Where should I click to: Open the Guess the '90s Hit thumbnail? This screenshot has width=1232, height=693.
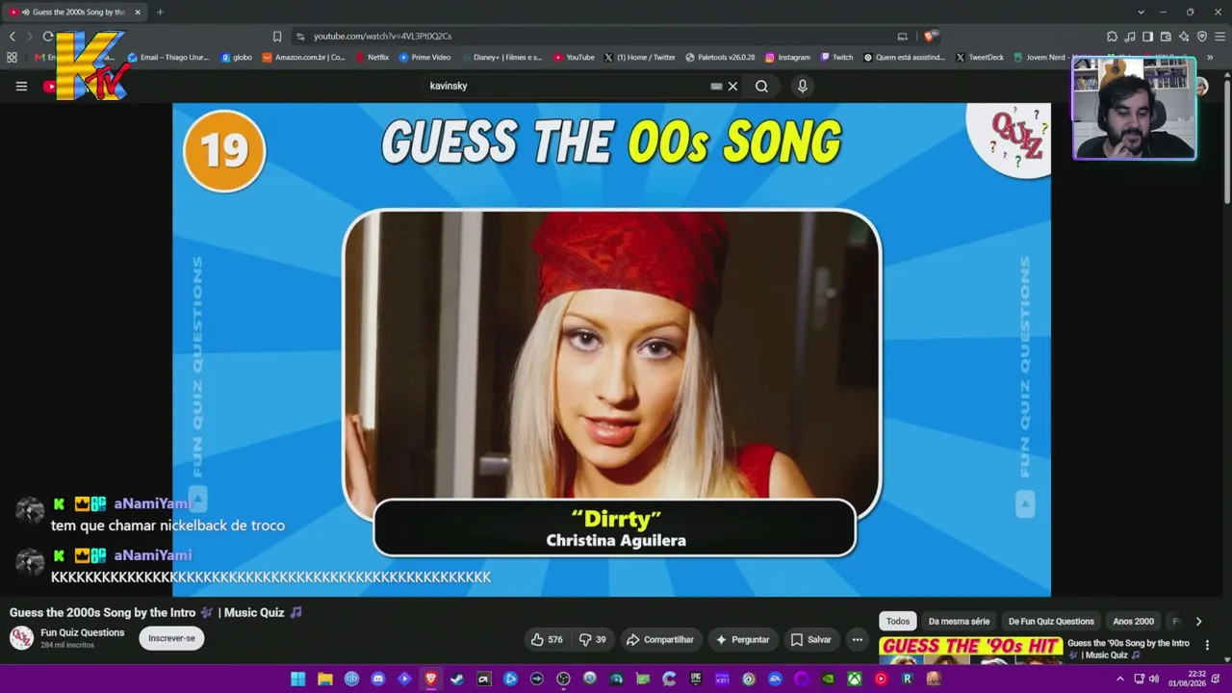pos(971,652)
